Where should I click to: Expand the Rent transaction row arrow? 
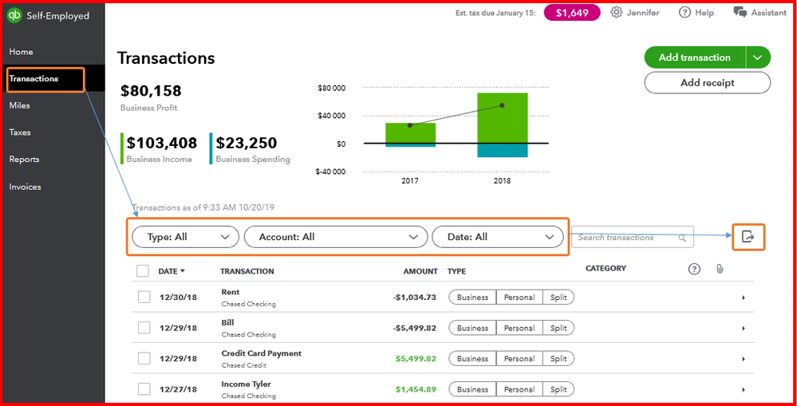click(x=744, y=298)
